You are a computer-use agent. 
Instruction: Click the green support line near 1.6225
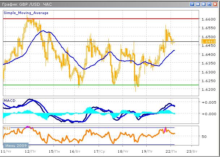click(x=108, y=85)
